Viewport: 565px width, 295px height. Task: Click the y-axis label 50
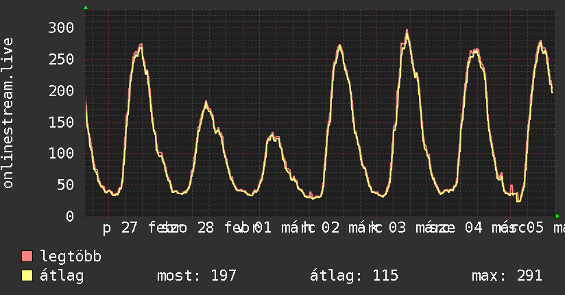click(65, 185)
